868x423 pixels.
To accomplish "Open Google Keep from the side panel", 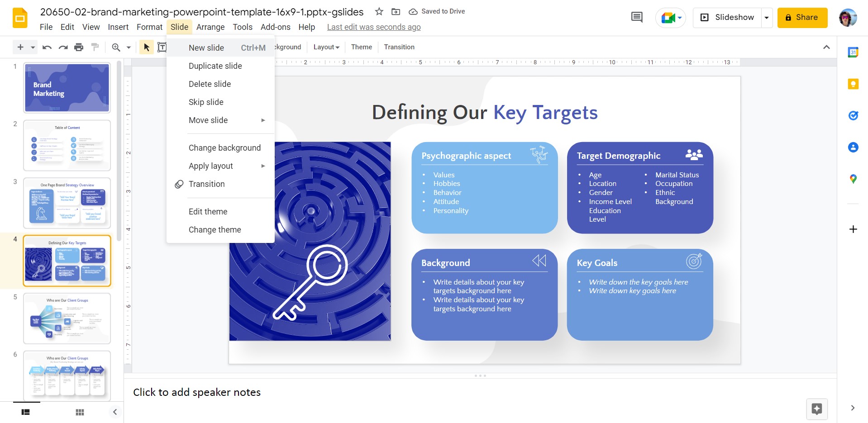I will point(853,84).
